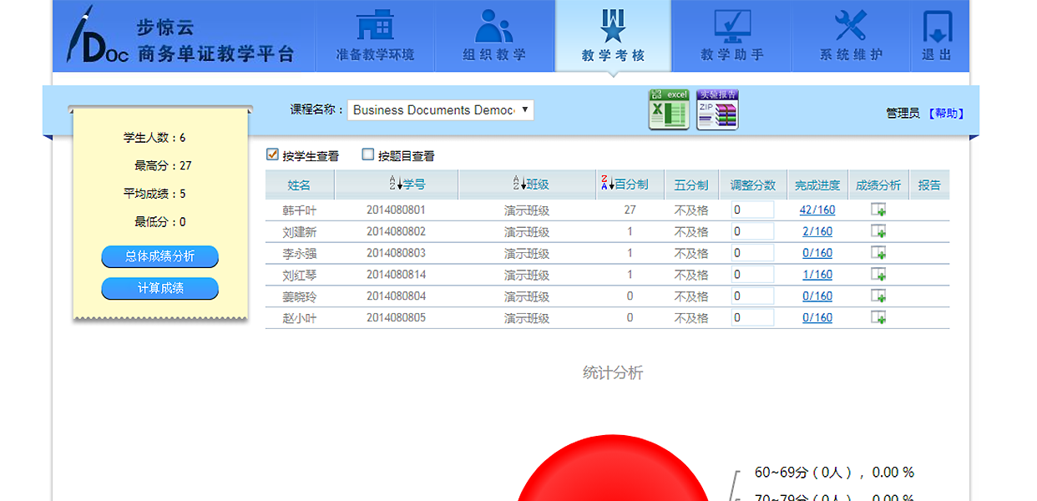
Task: Open the 教学助手 monitor icon
Action: (x=732, y=26)
